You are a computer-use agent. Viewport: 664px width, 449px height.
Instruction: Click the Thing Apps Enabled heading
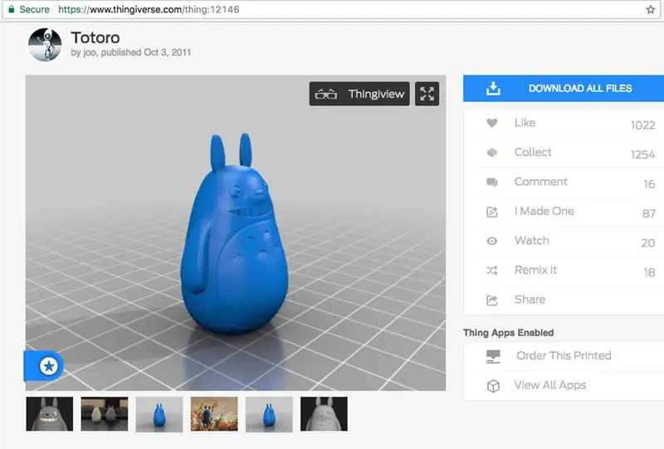[x=508, y=333]
